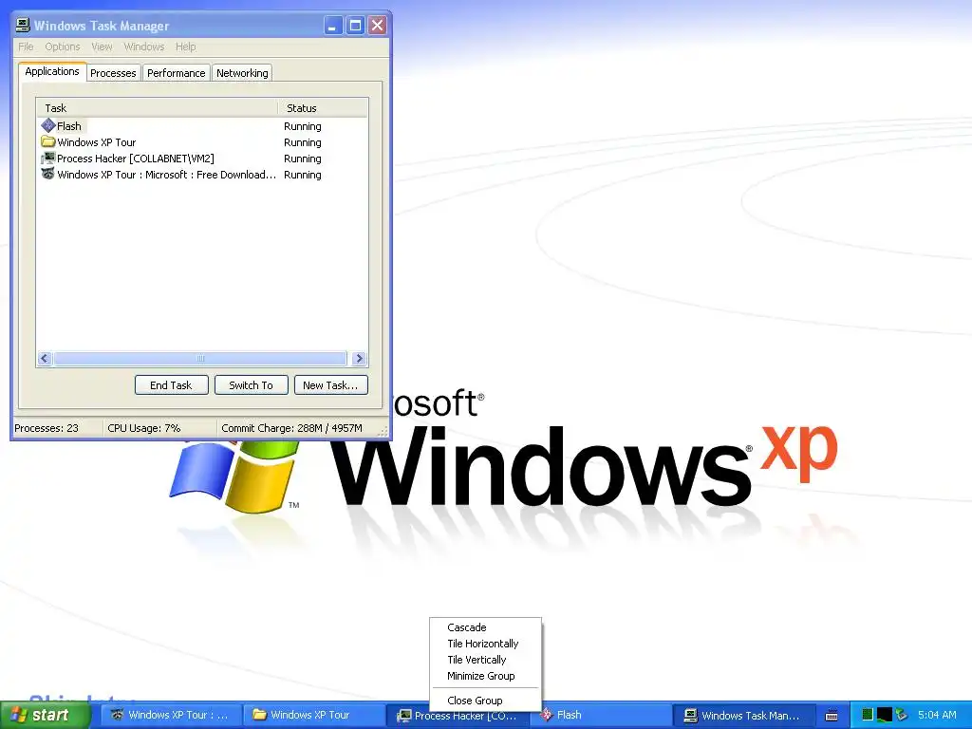
Task: Click Running status of Process Hacker task
Action: (x=303, y=159)
